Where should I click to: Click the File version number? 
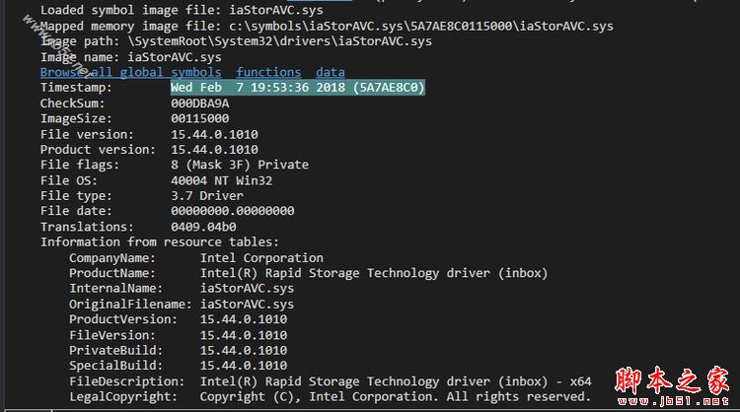tap(215, 134)
